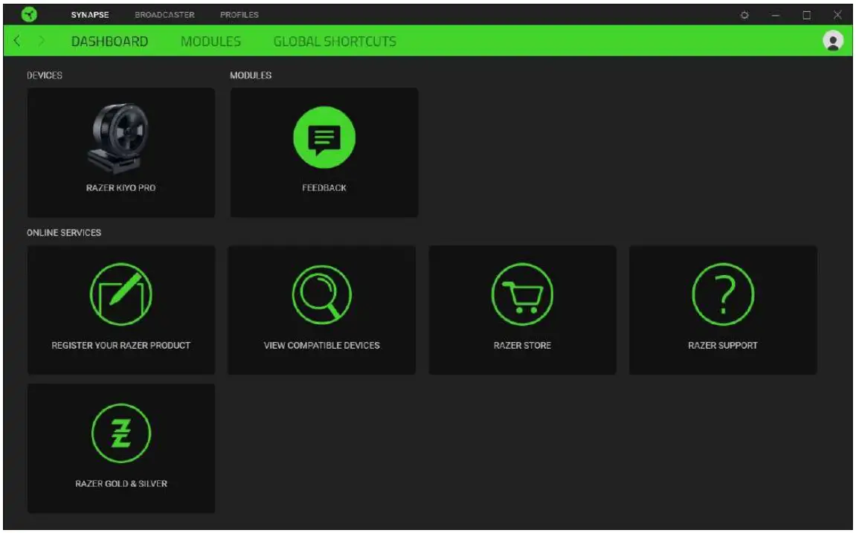Click REGISTER YOUR RAZER PRODUCT text
The image size is (856, 533).
coord(120,346)
